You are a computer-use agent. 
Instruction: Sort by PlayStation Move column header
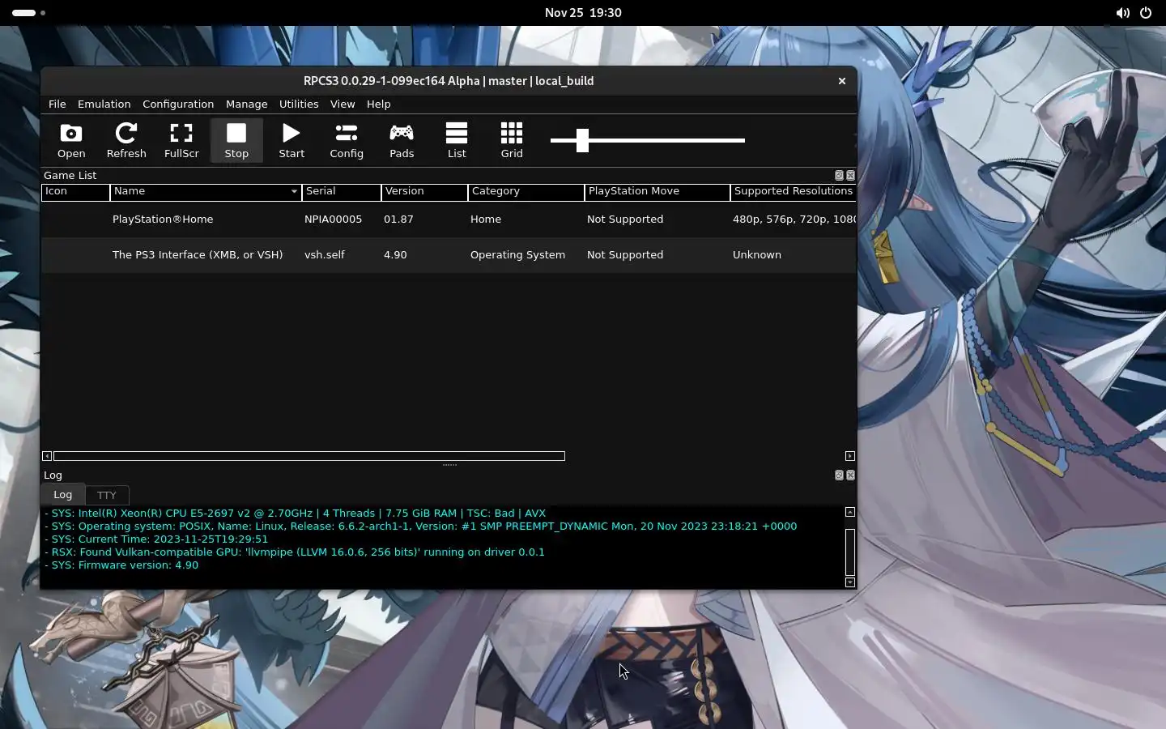coord(657,192)
